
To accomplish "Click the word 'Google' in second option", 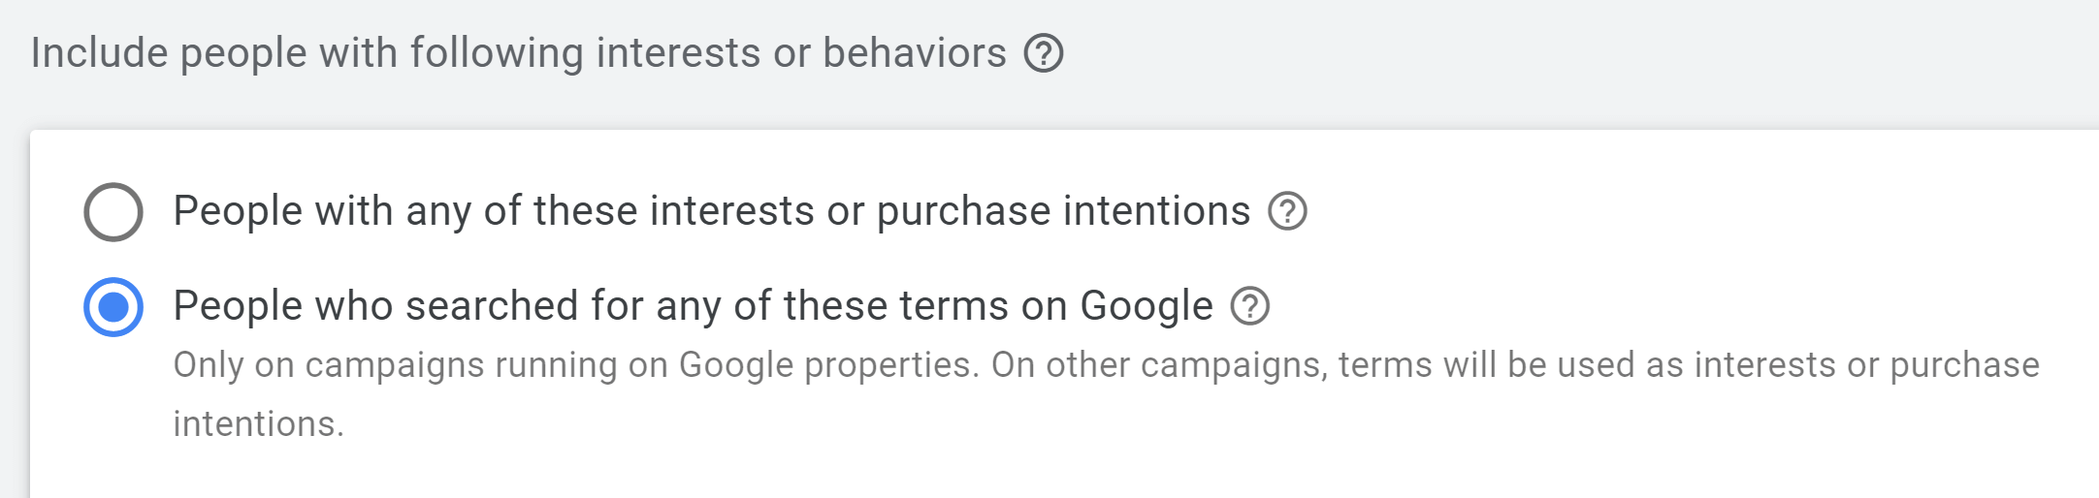I will coord(1146,306).
